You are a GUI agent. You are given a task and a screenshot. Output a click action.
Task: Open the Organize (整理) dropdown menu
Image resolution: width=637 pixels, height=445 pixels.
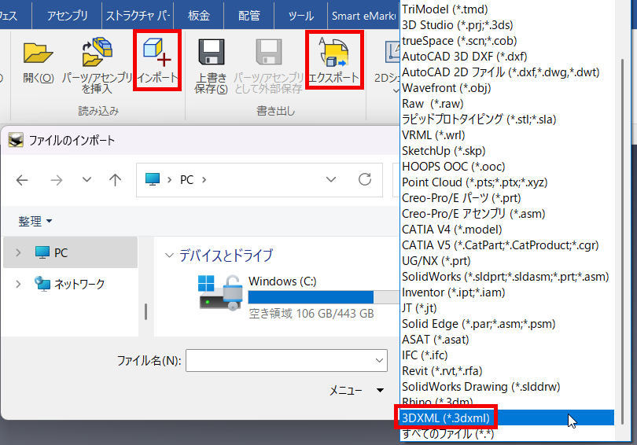coord(35,222)
